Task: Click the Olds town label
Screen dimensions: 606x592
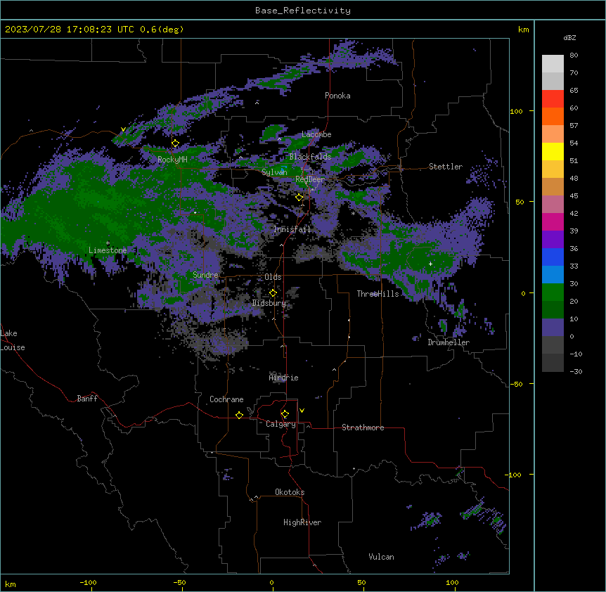Action: (x=273, y=277)
